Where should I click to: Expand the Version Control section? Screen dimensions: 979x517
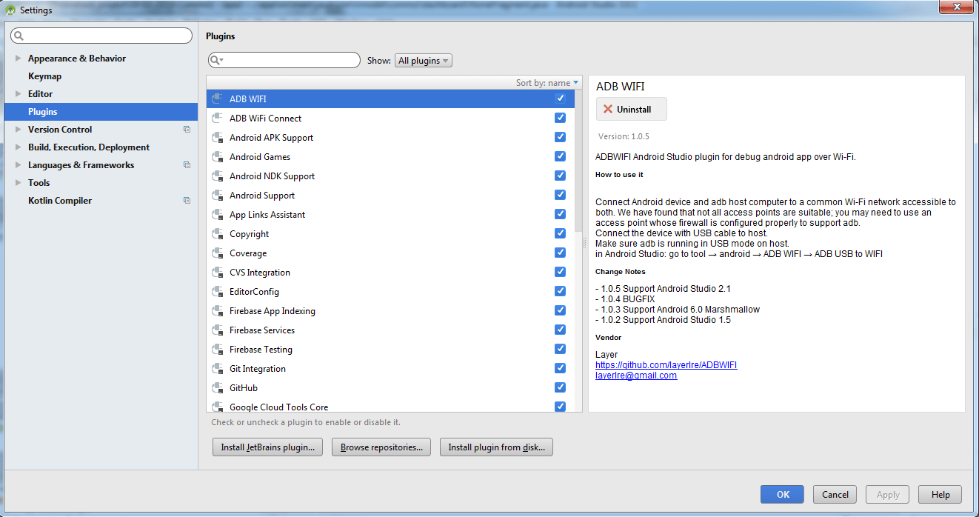19,130
